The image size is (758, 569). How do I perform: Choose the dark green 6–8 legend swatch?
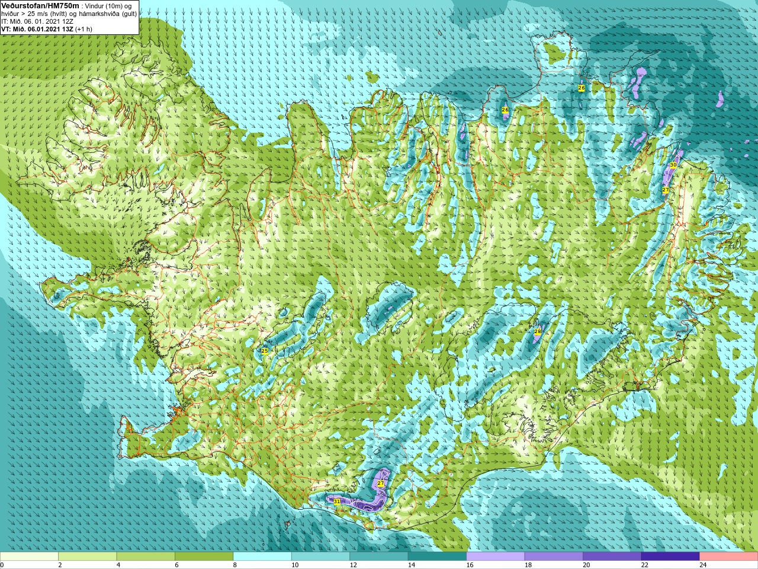coord(204,557)
